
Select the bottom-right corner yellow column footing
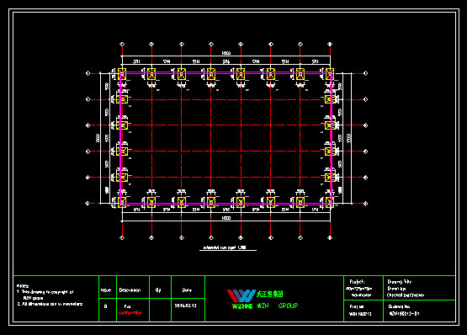[329, 202]
